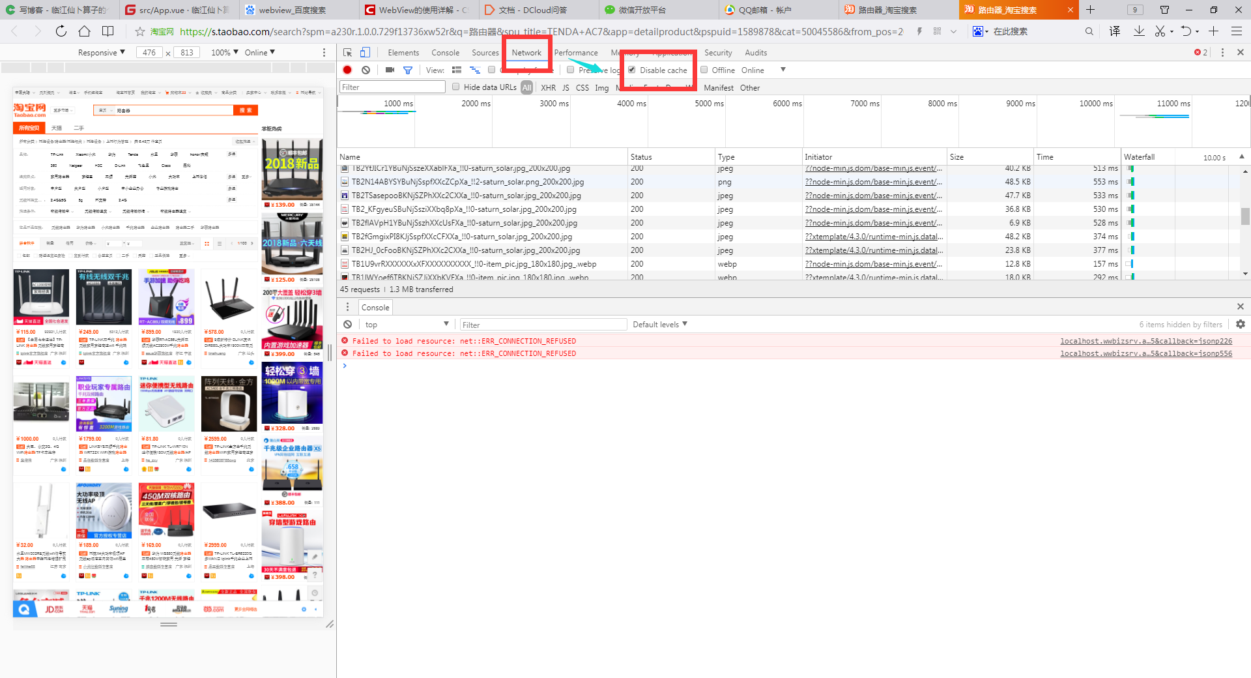Stop network recording with the red button
The width and height of the screenshot is (1251, 678).
[347, 70]
